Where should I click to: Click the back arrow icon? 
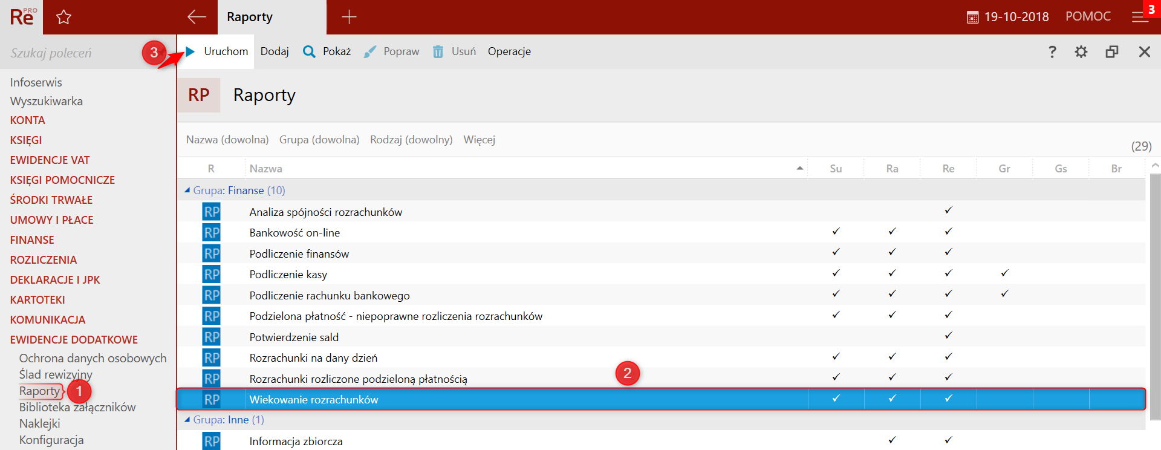point(197,17)
